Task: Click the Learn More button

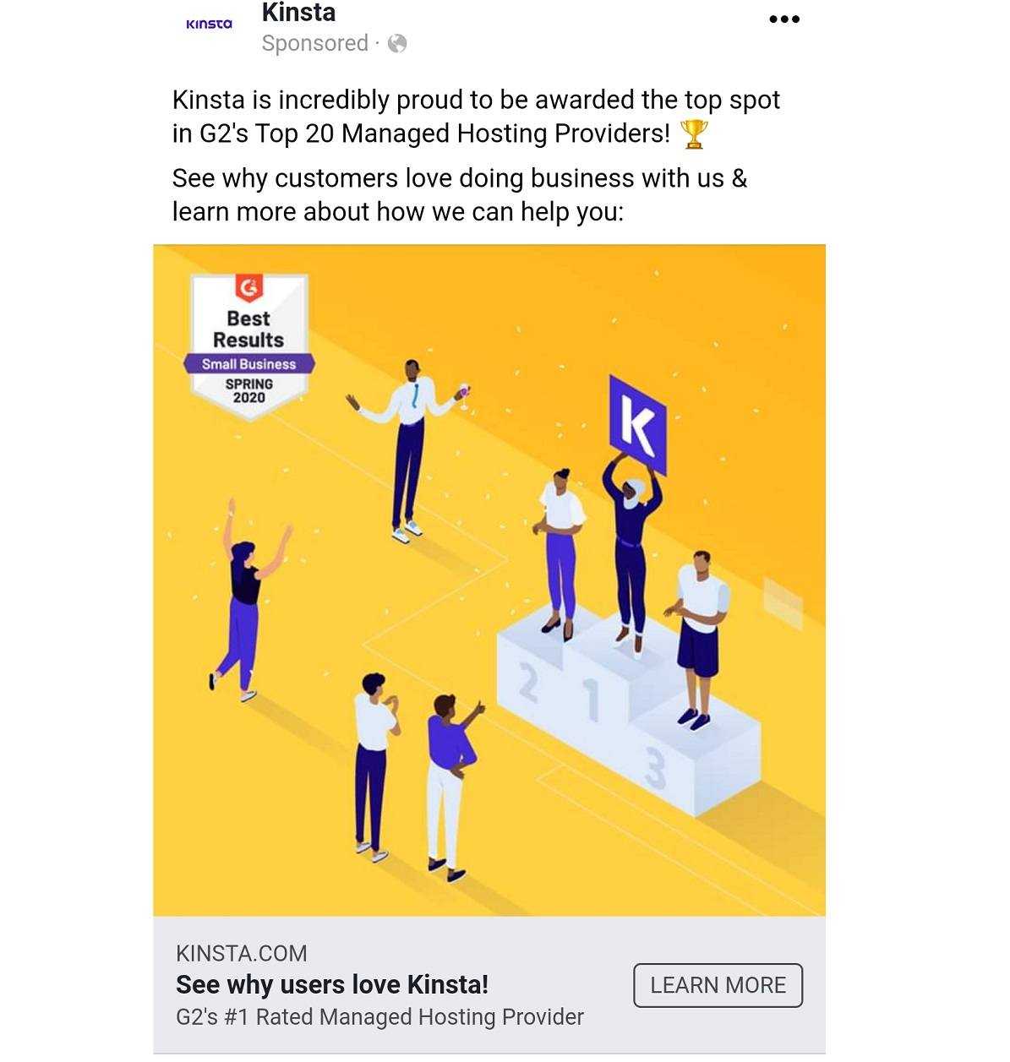Action: 718,985
